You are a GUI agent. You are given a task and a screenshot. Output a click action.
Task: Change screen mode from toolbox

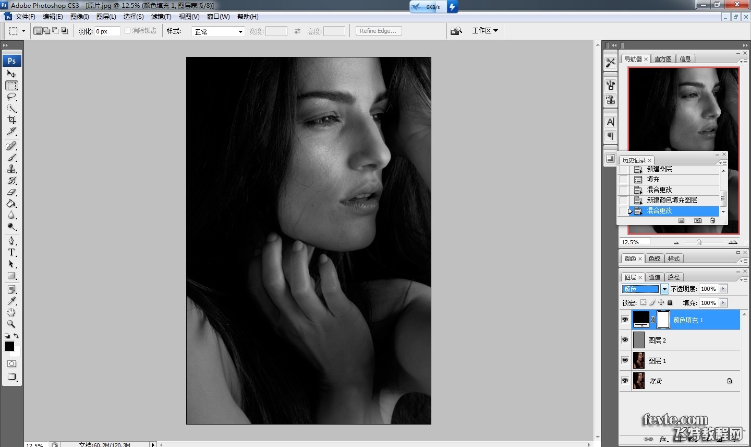pyautogui.click(x=11, y=377)
